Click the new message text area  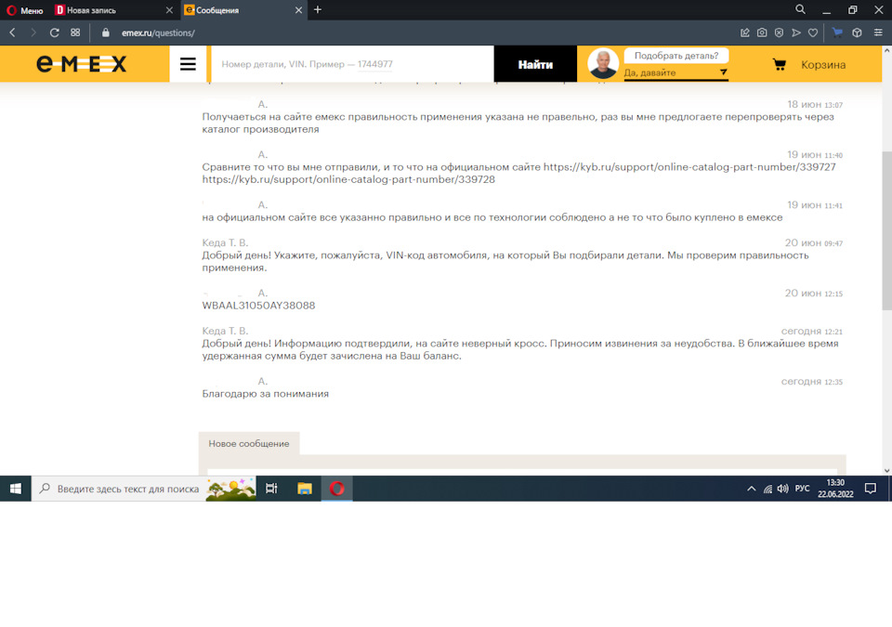click(522, 472)
